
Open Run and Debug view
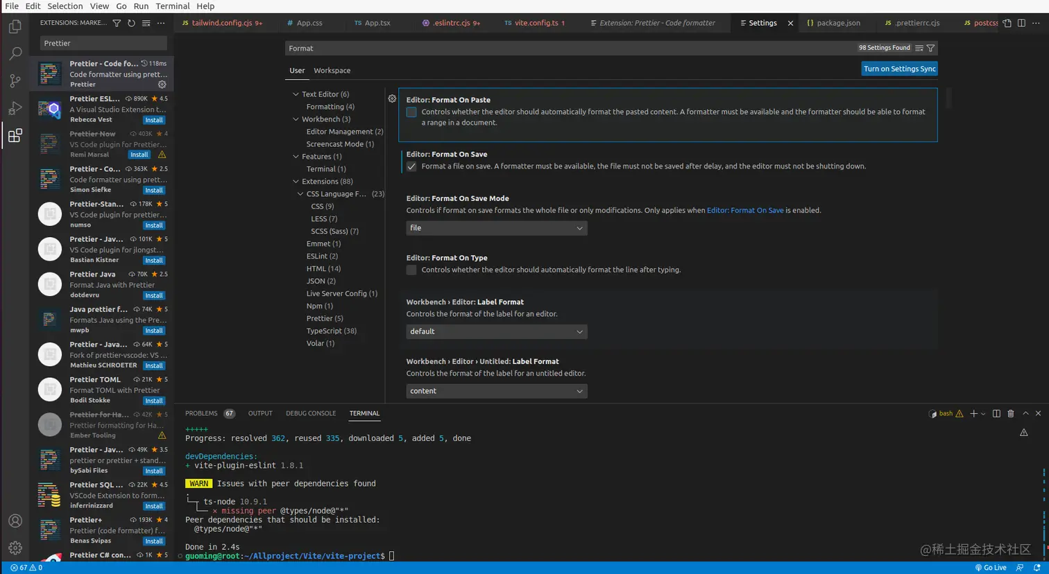coord(15,108)
